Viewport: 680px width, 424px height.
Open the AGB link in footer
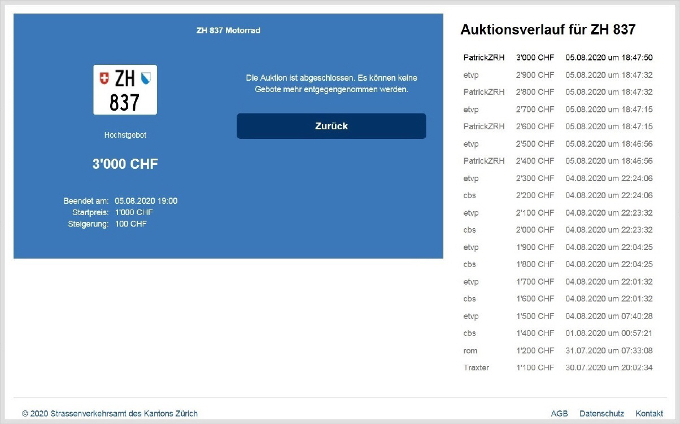559,413
